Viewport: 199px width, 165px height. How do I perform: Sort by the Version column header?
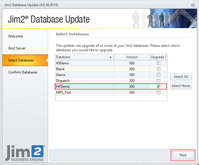pos(132,57)
